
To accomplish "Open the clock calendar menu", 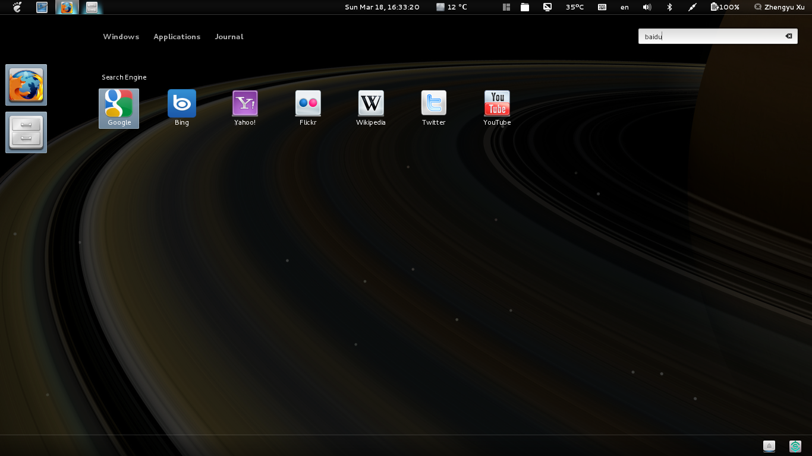I will pos(382,7).
